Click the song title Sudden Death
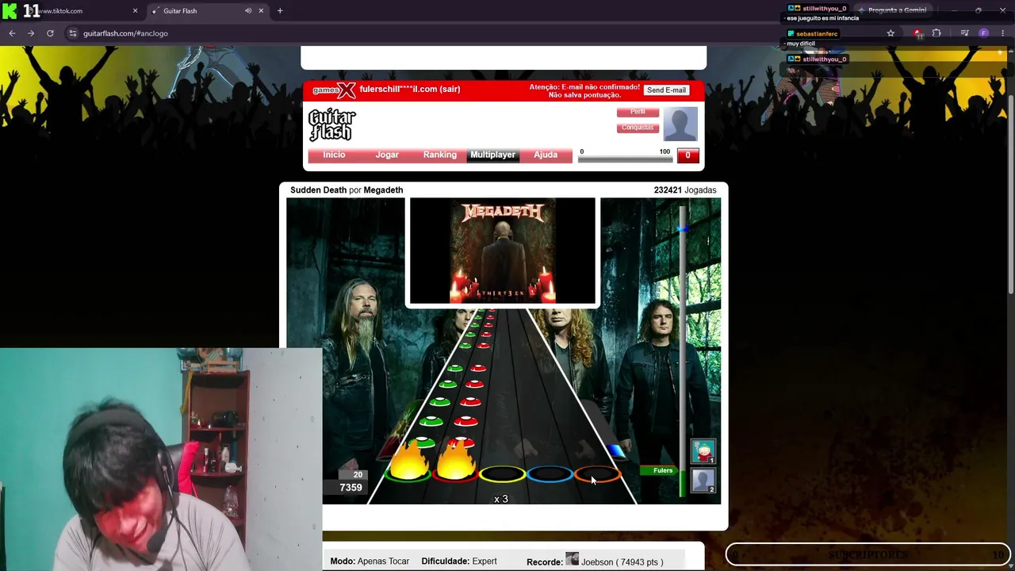 [319, 190]
